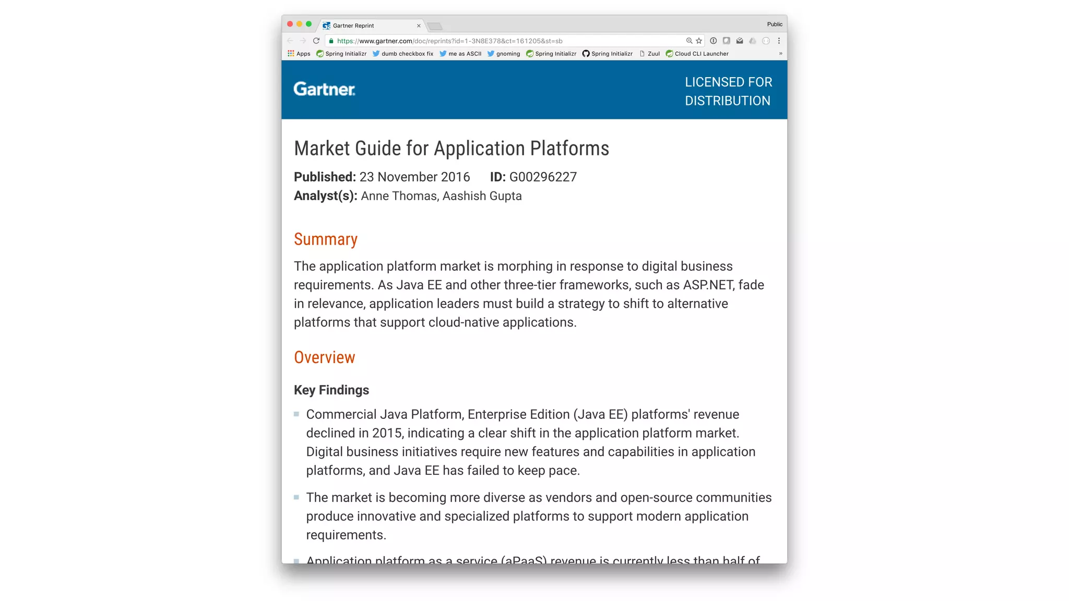Click the 1Password extension icon
Screen dimensions: 1069x601
coord(713,41)
